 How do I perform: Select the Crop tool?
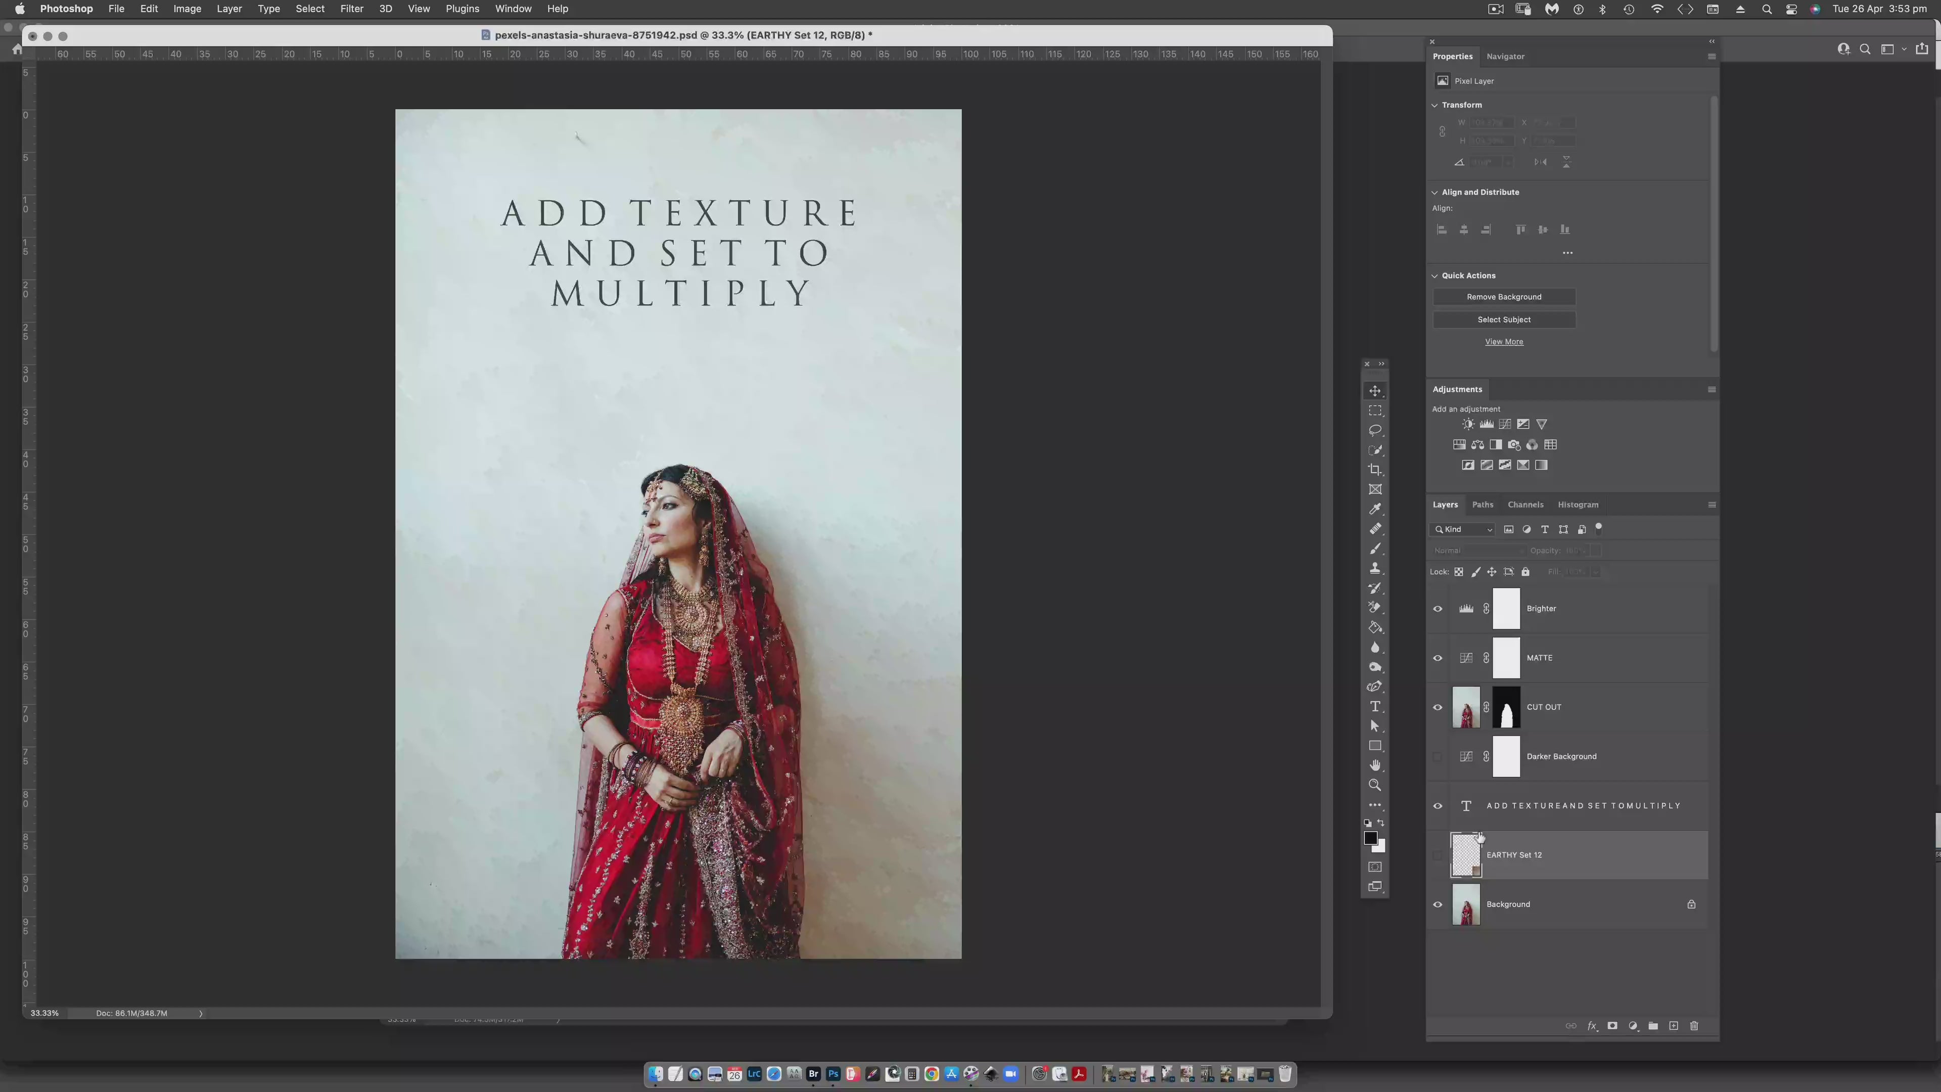pyautogui.click(x=1375, y=470)
